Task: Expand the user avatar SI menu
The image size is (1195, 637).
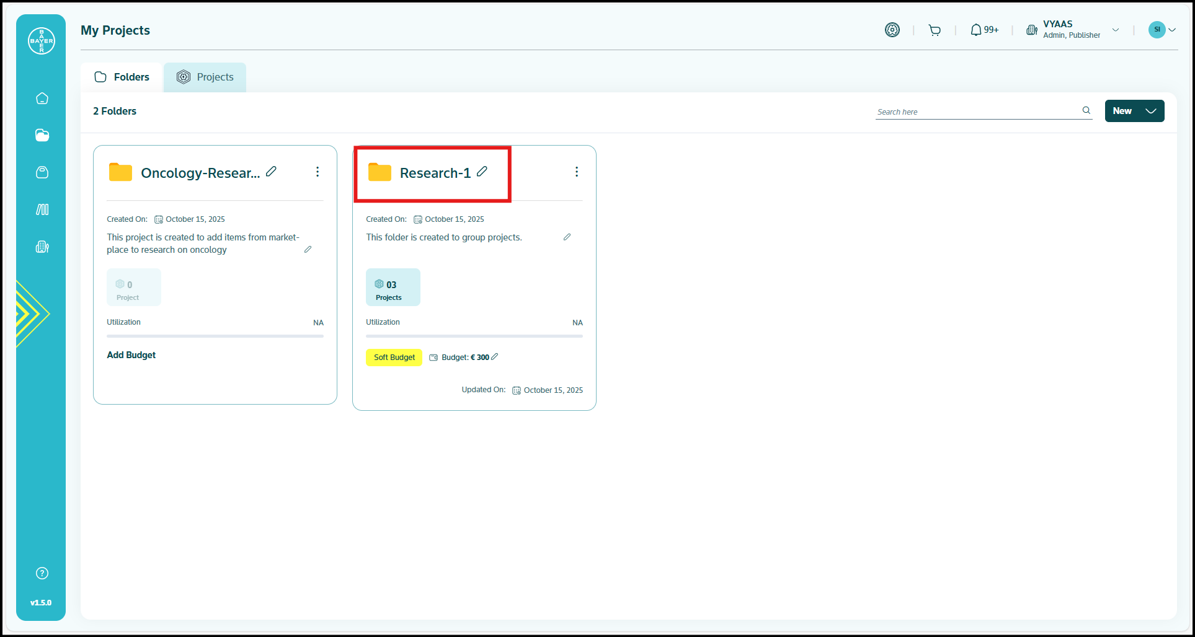Action: point(1163,30)
